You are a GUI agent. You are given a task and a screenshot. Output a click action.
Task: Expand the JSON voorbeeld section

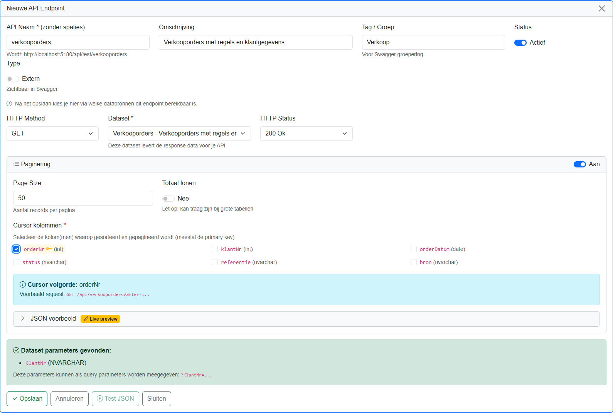click(306, 319)
